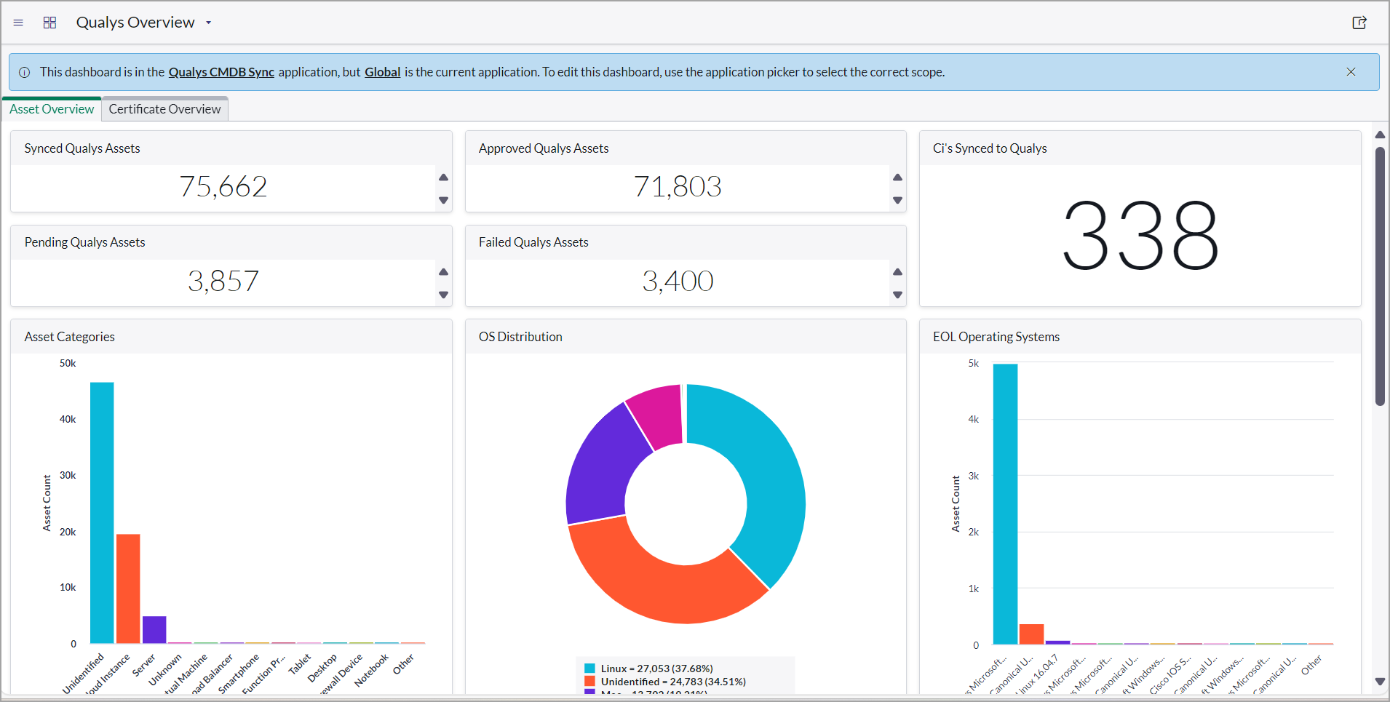
Task: Click the orange bar in EOL Operating Systems
Action: 1032,634
